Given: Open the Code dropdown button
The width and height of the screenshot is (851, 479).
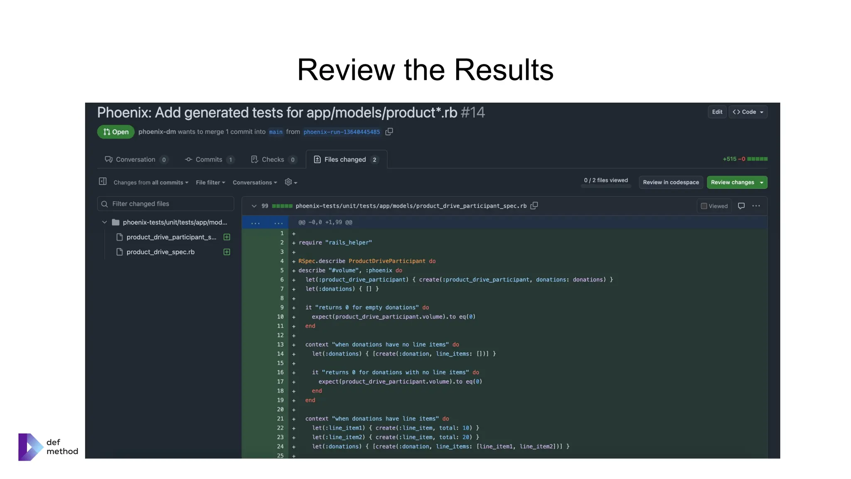Looking at the screenshot, I should coord(748,112).
